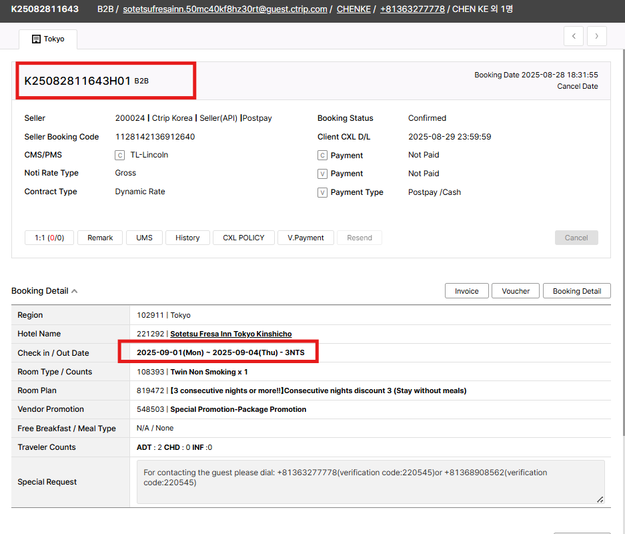The width and height of the screenshot is (625, 534).
Task: Open the Sotetsu Fresa Inn Tokyo Kinshicho link
Action: click(x=231, y=334)
